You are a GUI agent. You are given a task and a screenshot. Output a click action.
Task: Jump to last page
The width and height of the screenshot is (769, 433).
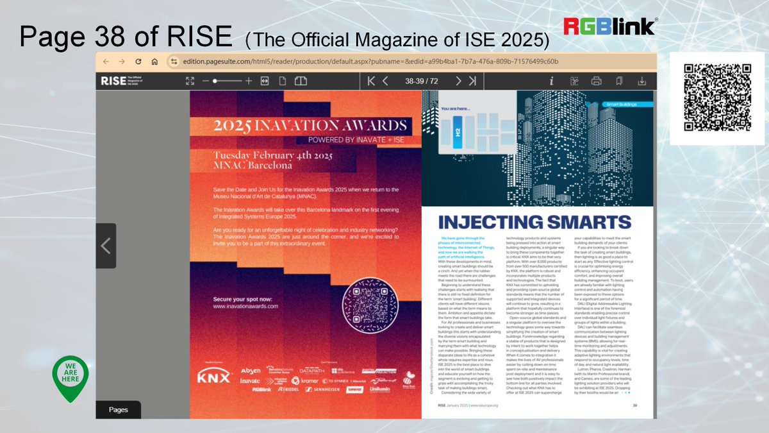pos(472,81)
